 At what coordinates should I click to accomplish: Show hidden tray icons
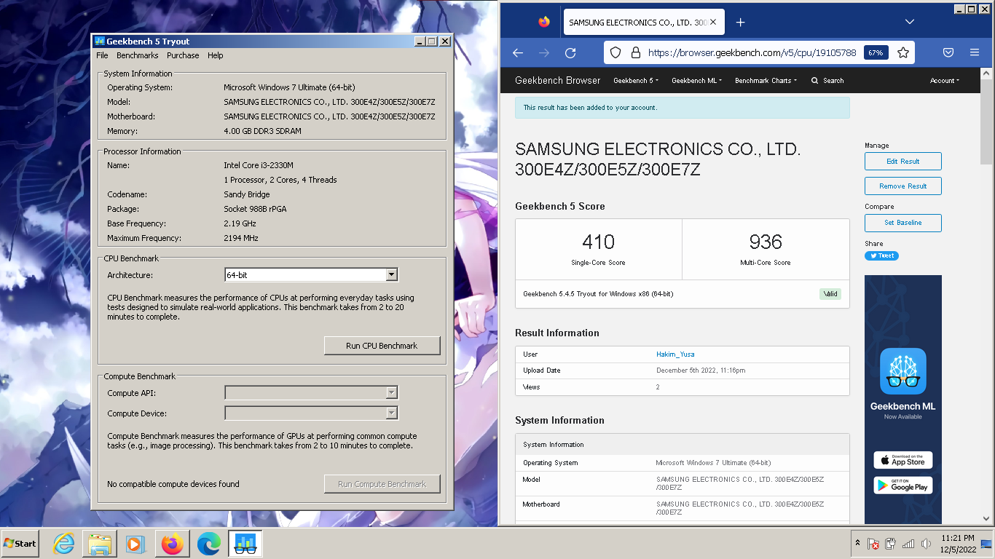tap(857, 543)
